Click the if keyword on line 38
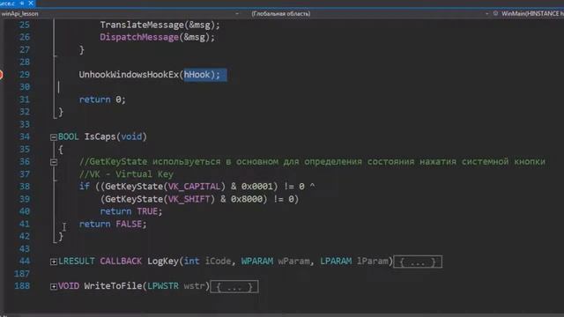 click(x=85, y=186)
